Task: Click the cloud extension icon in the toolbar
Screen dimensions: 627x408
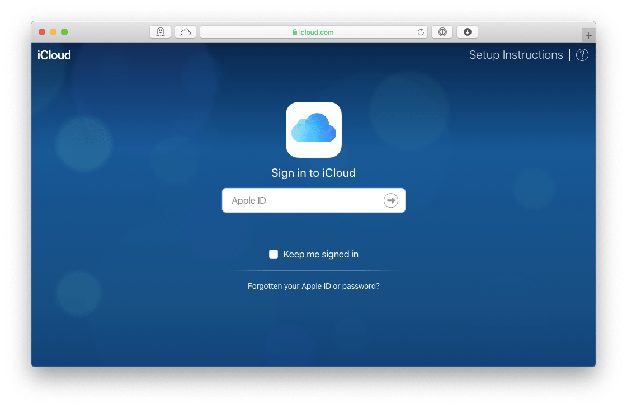Action: (x=185, y=32)
